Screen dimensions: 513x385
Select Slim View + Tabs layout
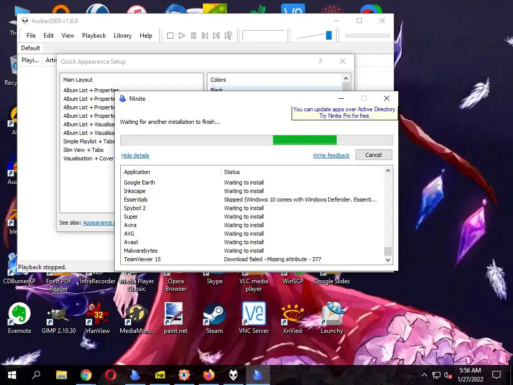click(84, 150)
